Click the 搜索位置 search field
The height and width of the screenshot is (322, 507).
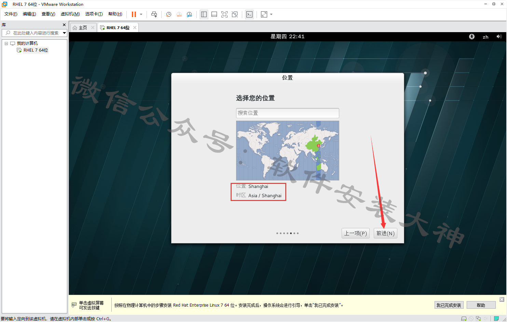click(x=287, y=113)
